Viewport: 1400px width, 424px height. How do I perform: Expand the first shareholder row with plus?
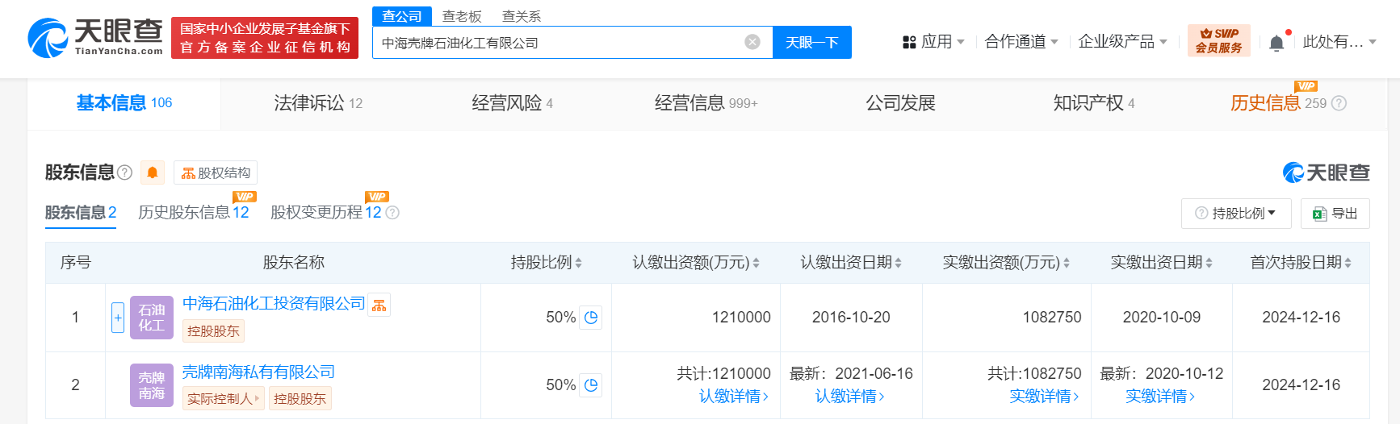(x=118, y=318)
